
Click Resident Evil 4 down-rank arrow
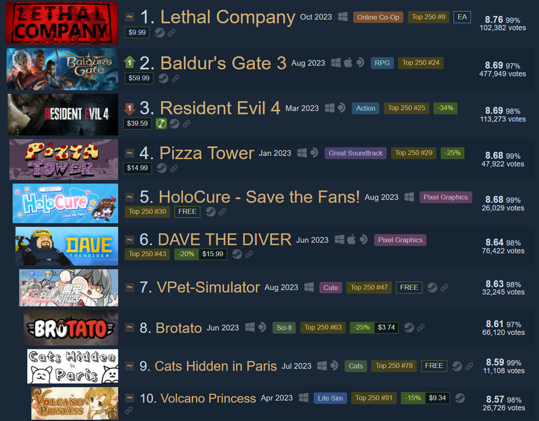coord(129,109)
